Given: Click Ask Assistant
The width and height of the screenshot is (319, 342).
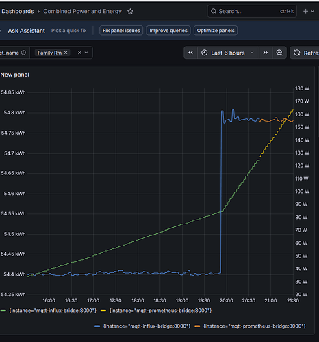Looking at the screenshot, I should [27, 31].
